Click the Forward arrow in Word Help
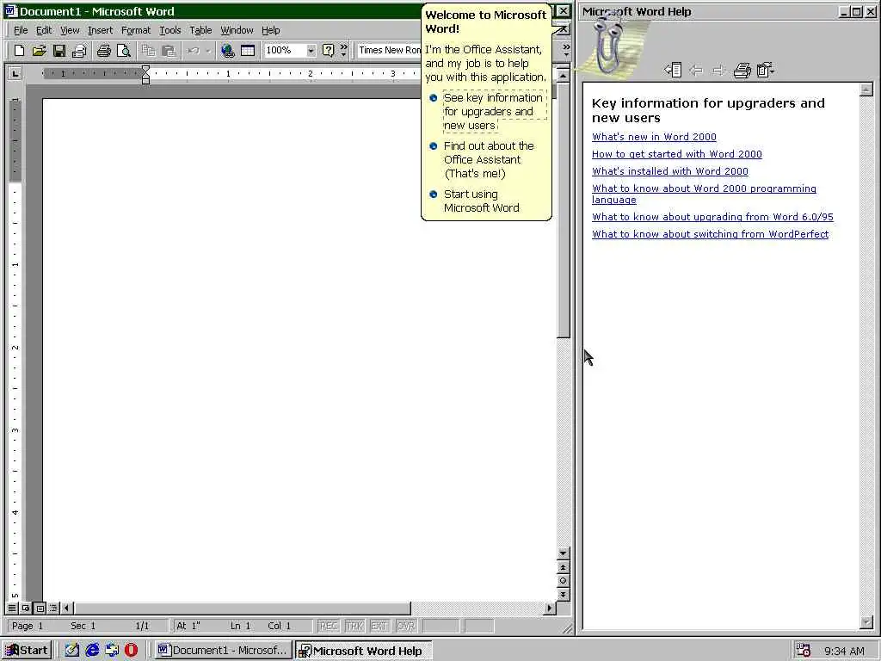Viewport: 881px width, 661px height. click(718, 71)
